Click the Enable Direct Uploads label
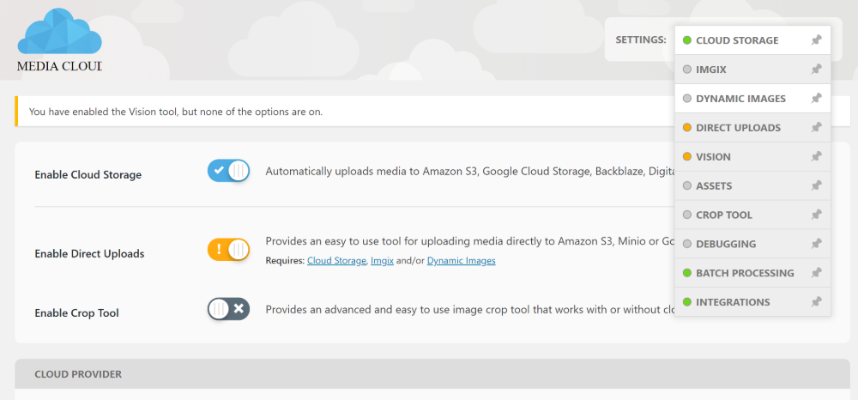858x400 pixels. click(x=90, y=254)
